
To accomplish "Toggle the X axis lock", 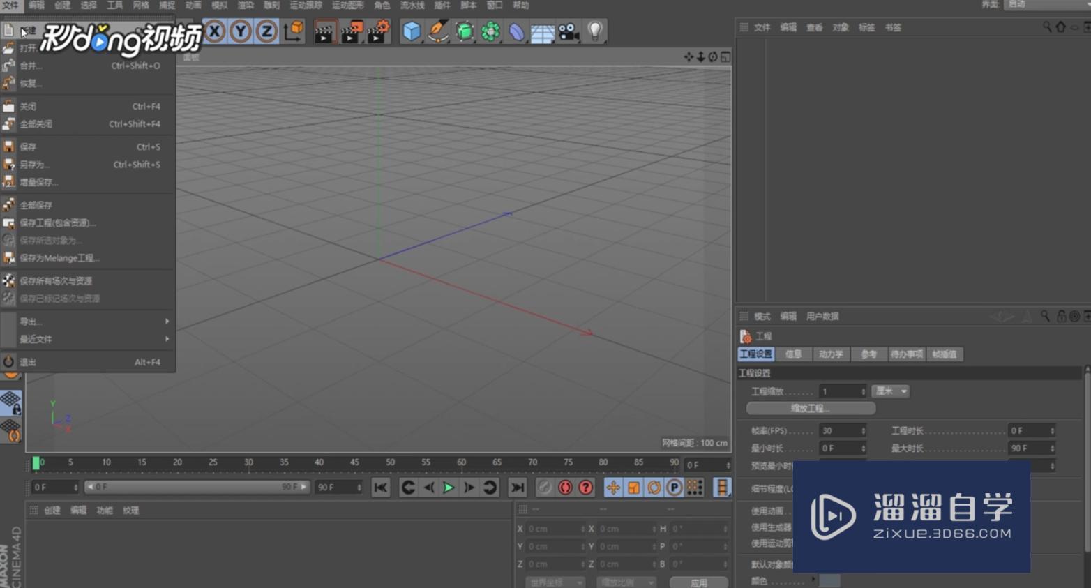I will click(215, 31).
